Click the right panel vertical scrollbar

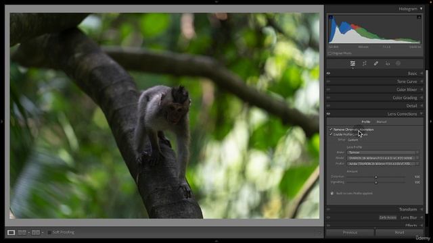(x=427, y=142)
